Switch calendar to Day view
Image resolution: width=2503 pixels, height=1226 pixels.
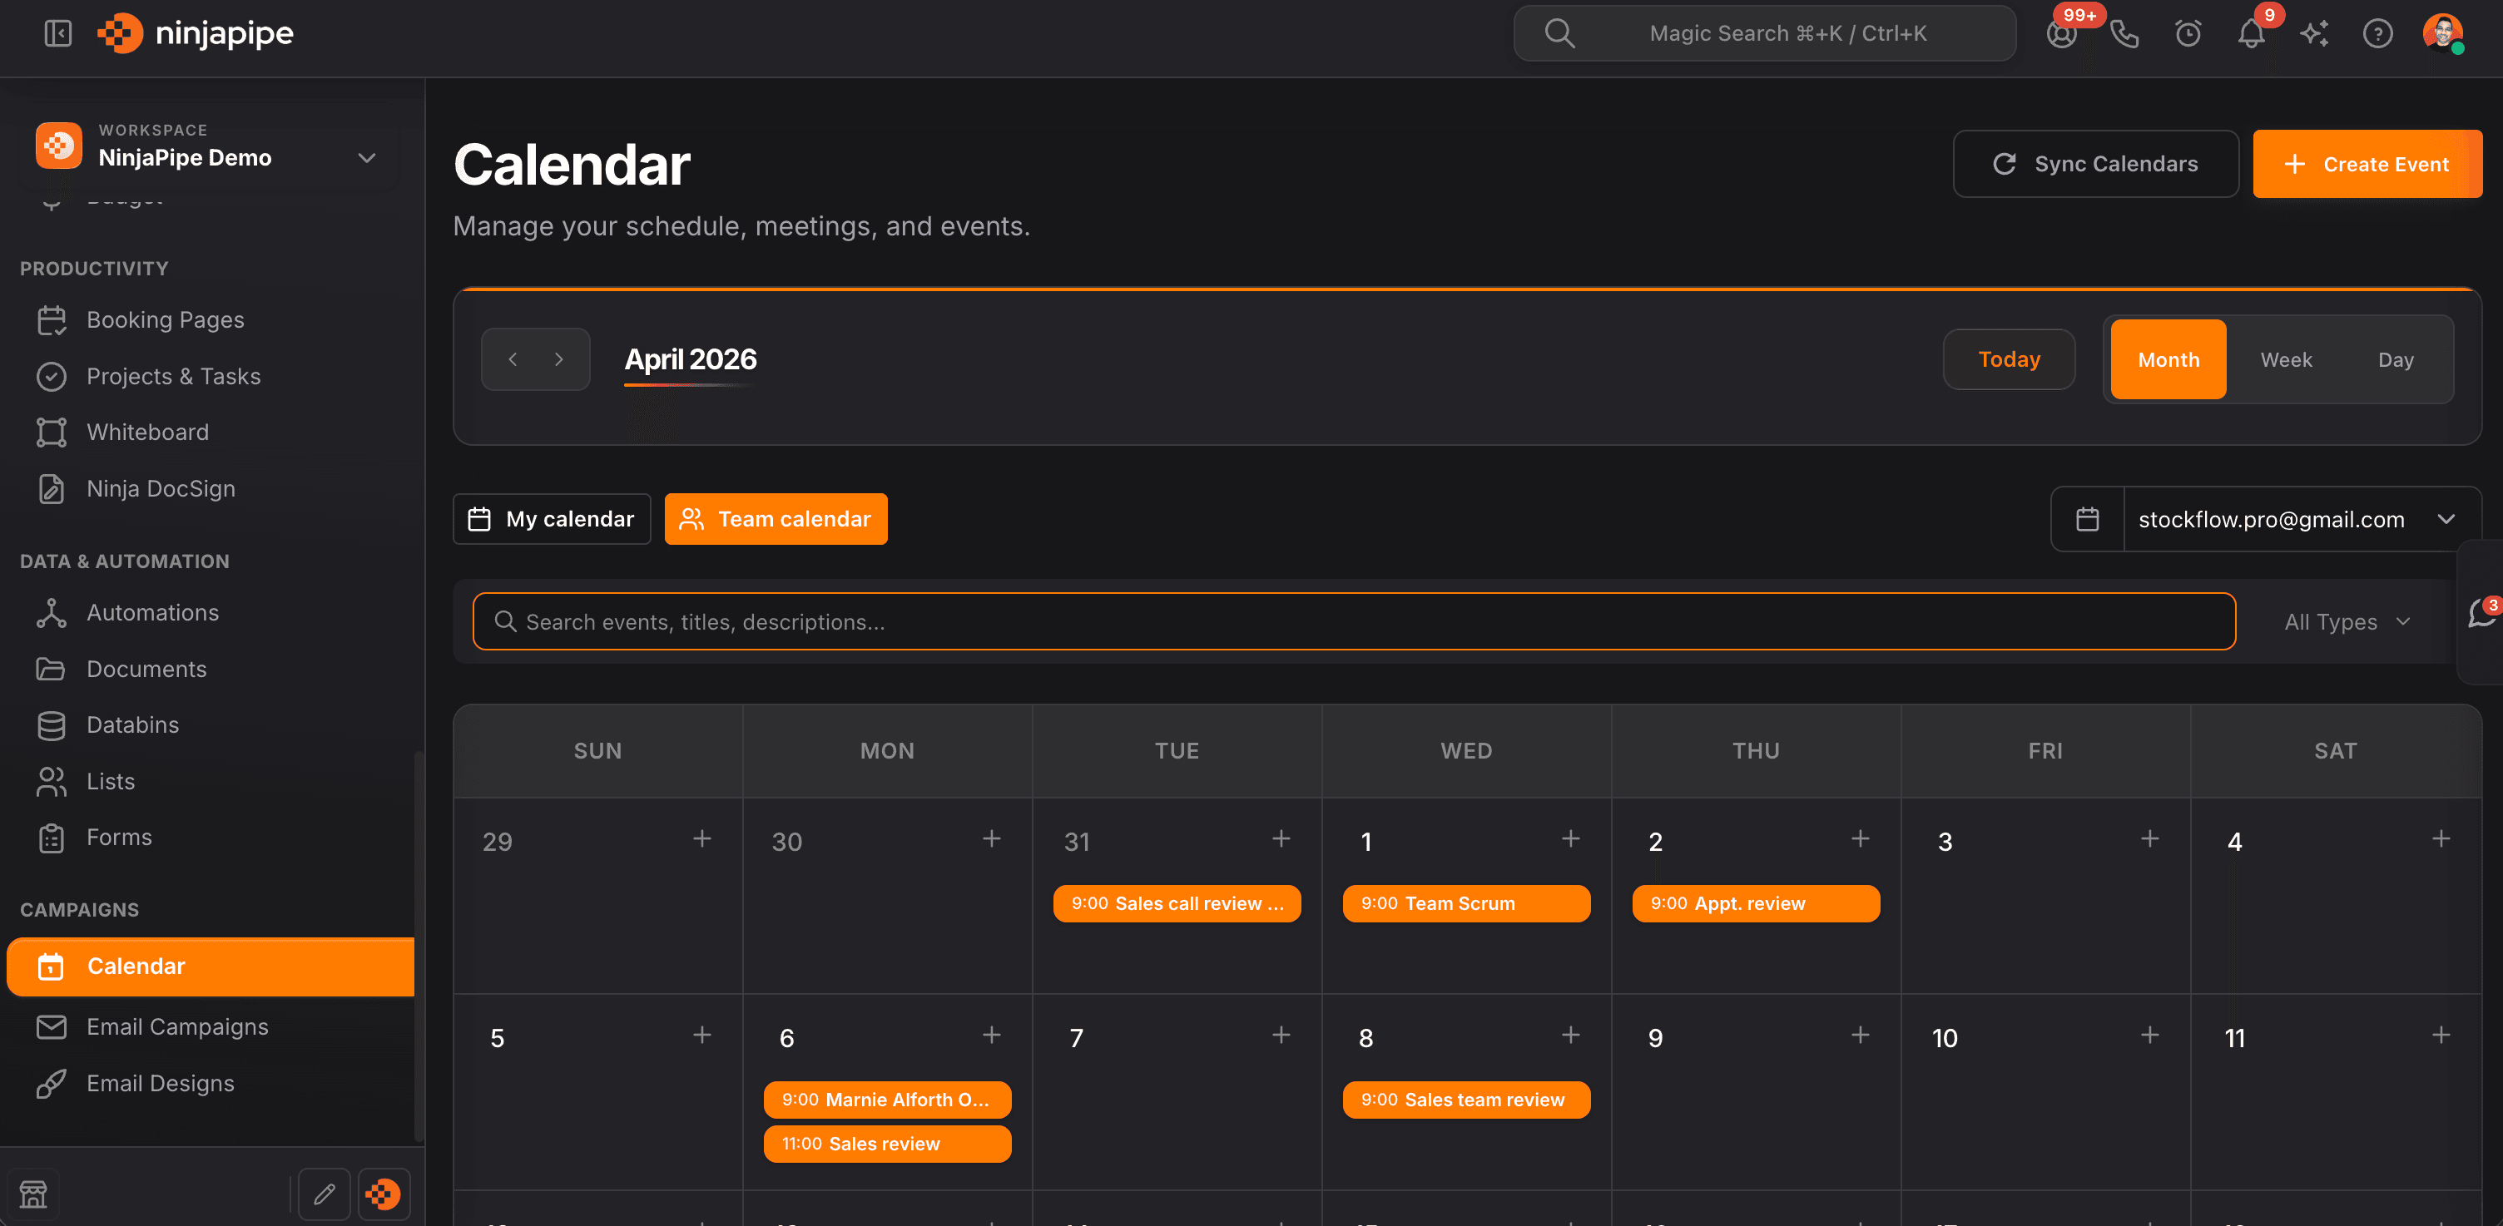2396,359
